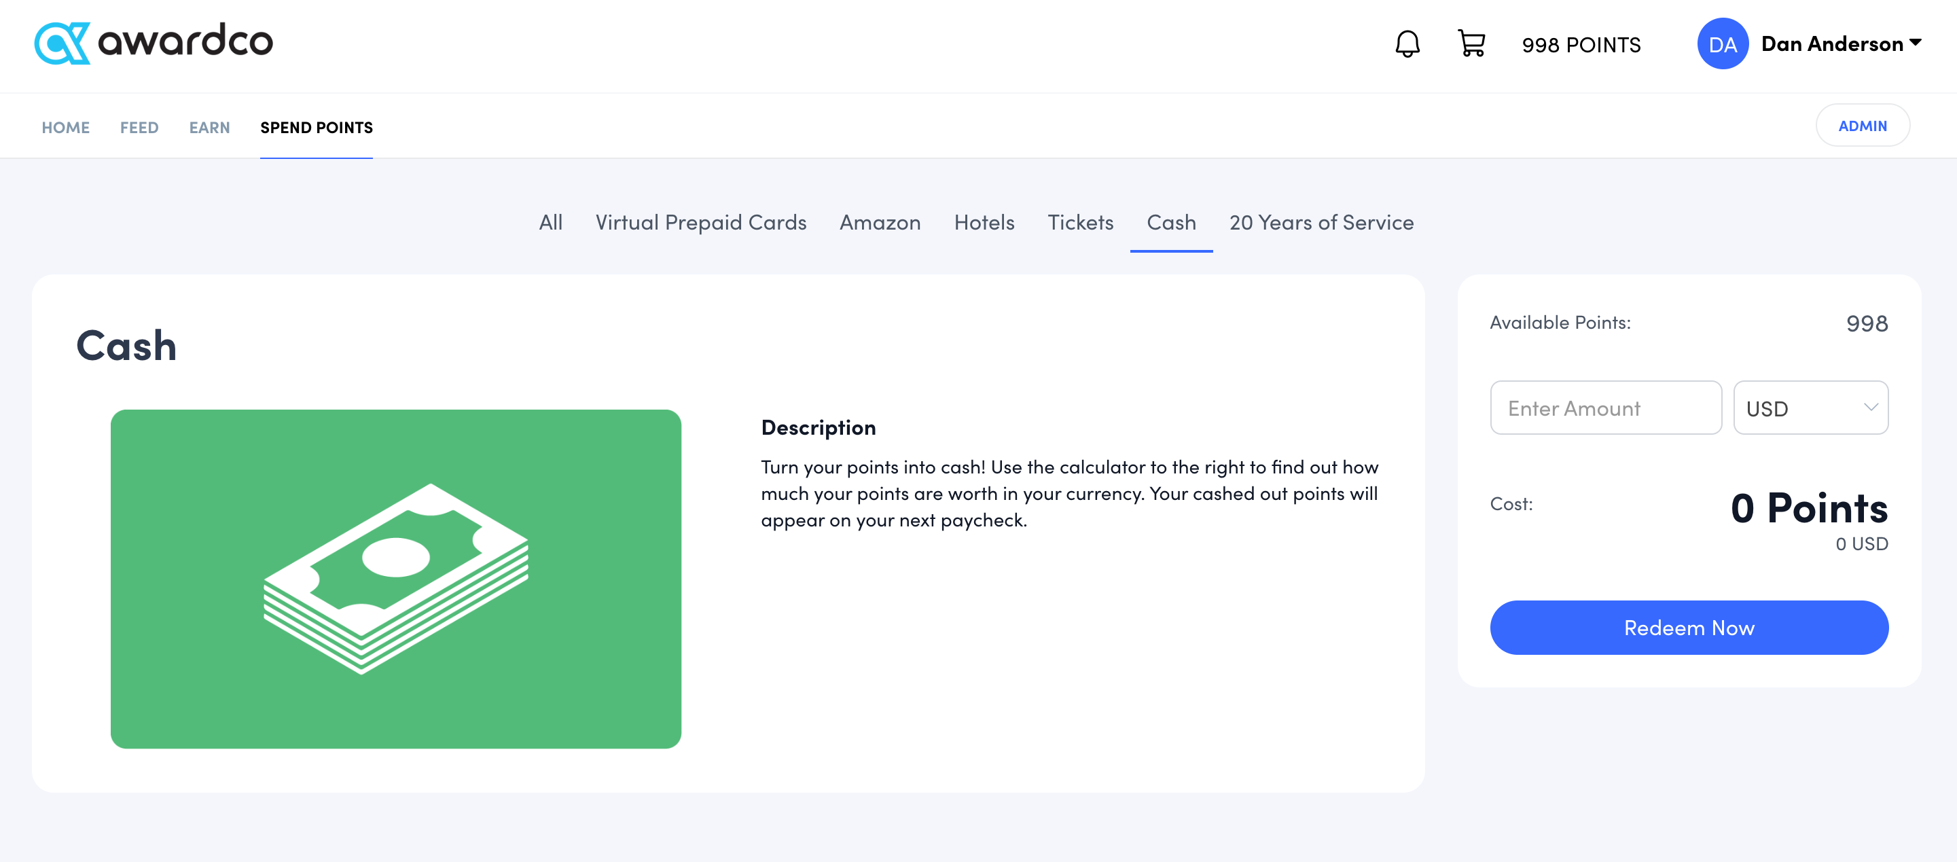Select the Virtual Prepaid Cards tab
Image resolution: width=1957 pixels, height=862 pixels.
(x=700, y=223)
